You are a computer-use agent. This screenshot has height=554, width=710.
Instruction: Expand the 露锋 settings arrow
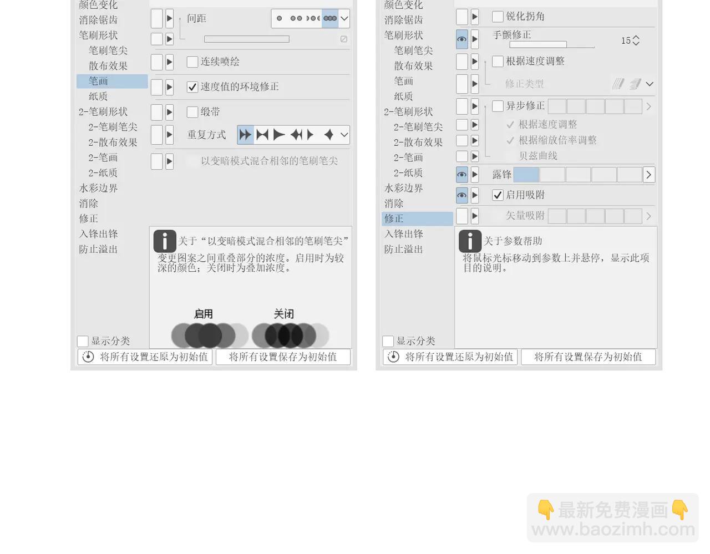(648, 175)
